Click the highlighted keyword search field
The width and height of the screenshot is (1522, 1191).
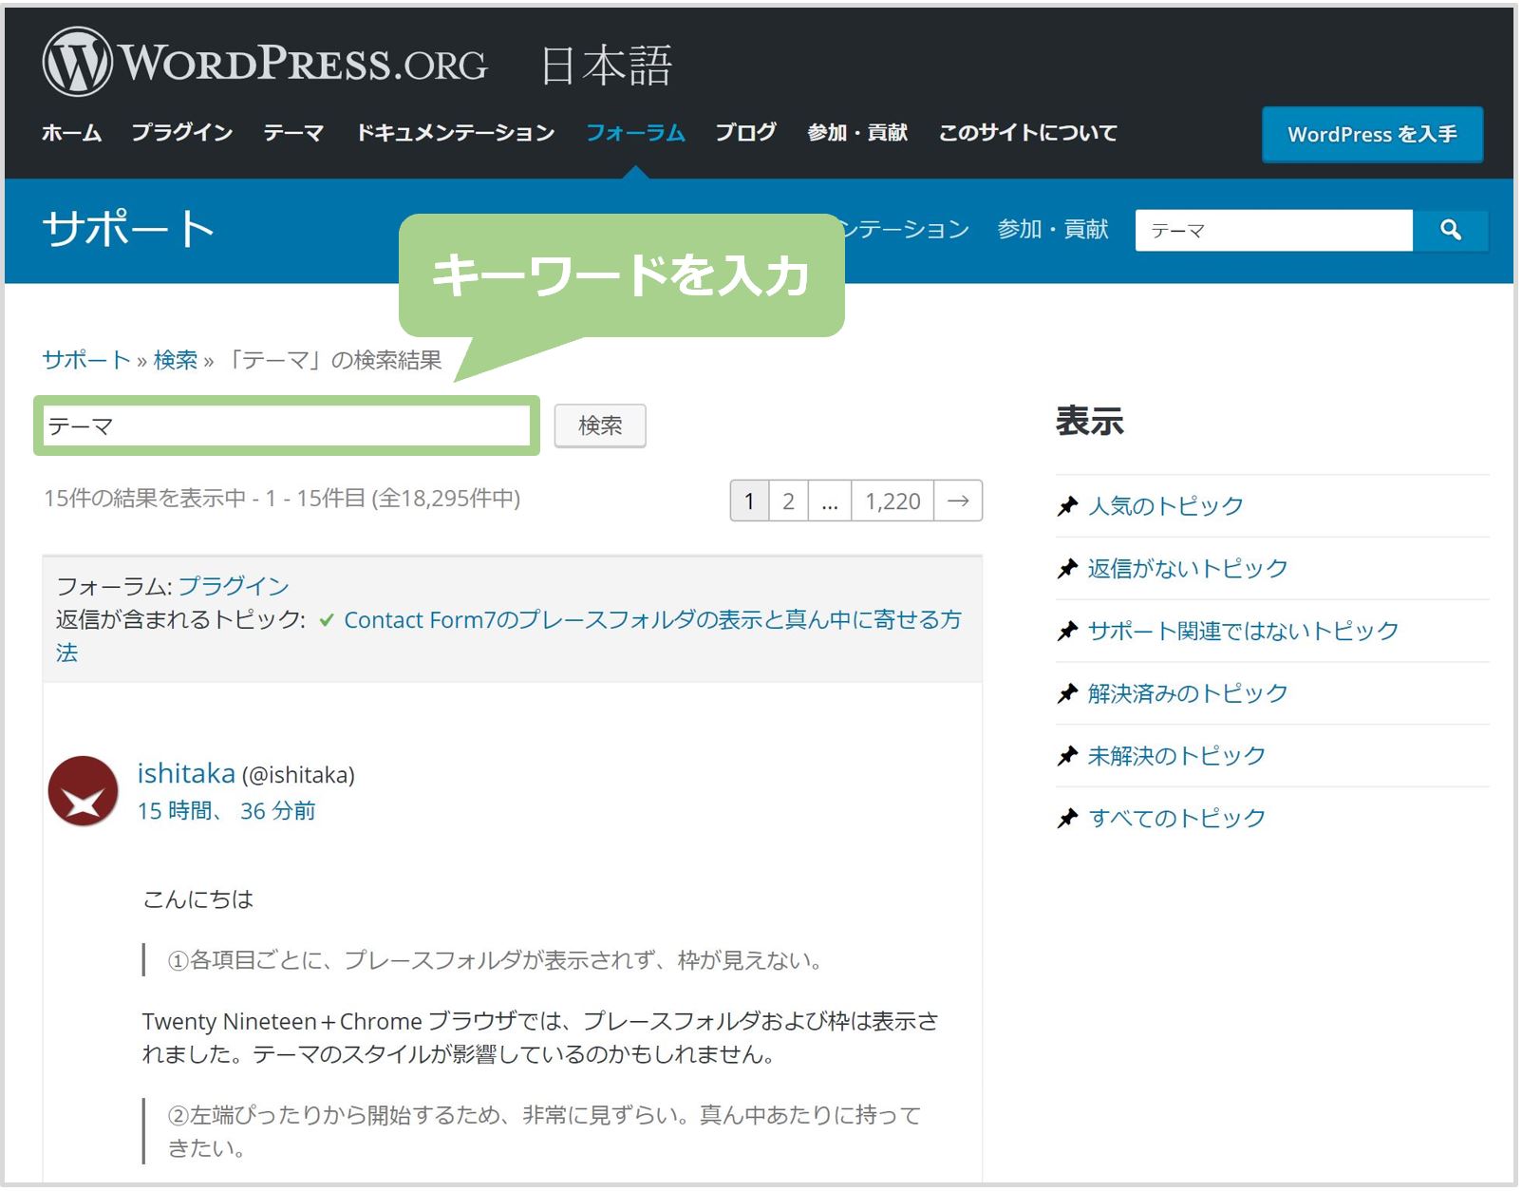287,425
